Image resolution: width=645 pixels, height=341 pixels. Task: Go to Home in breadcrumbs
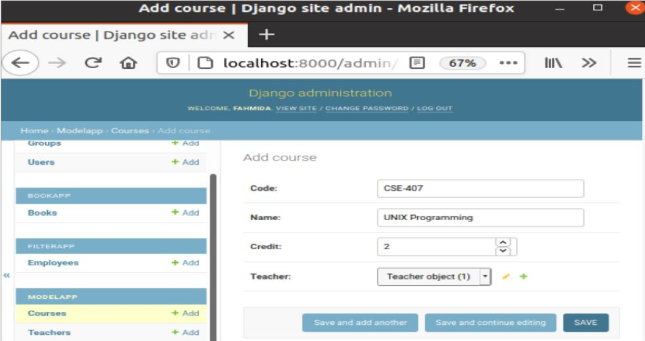(35, 131)
